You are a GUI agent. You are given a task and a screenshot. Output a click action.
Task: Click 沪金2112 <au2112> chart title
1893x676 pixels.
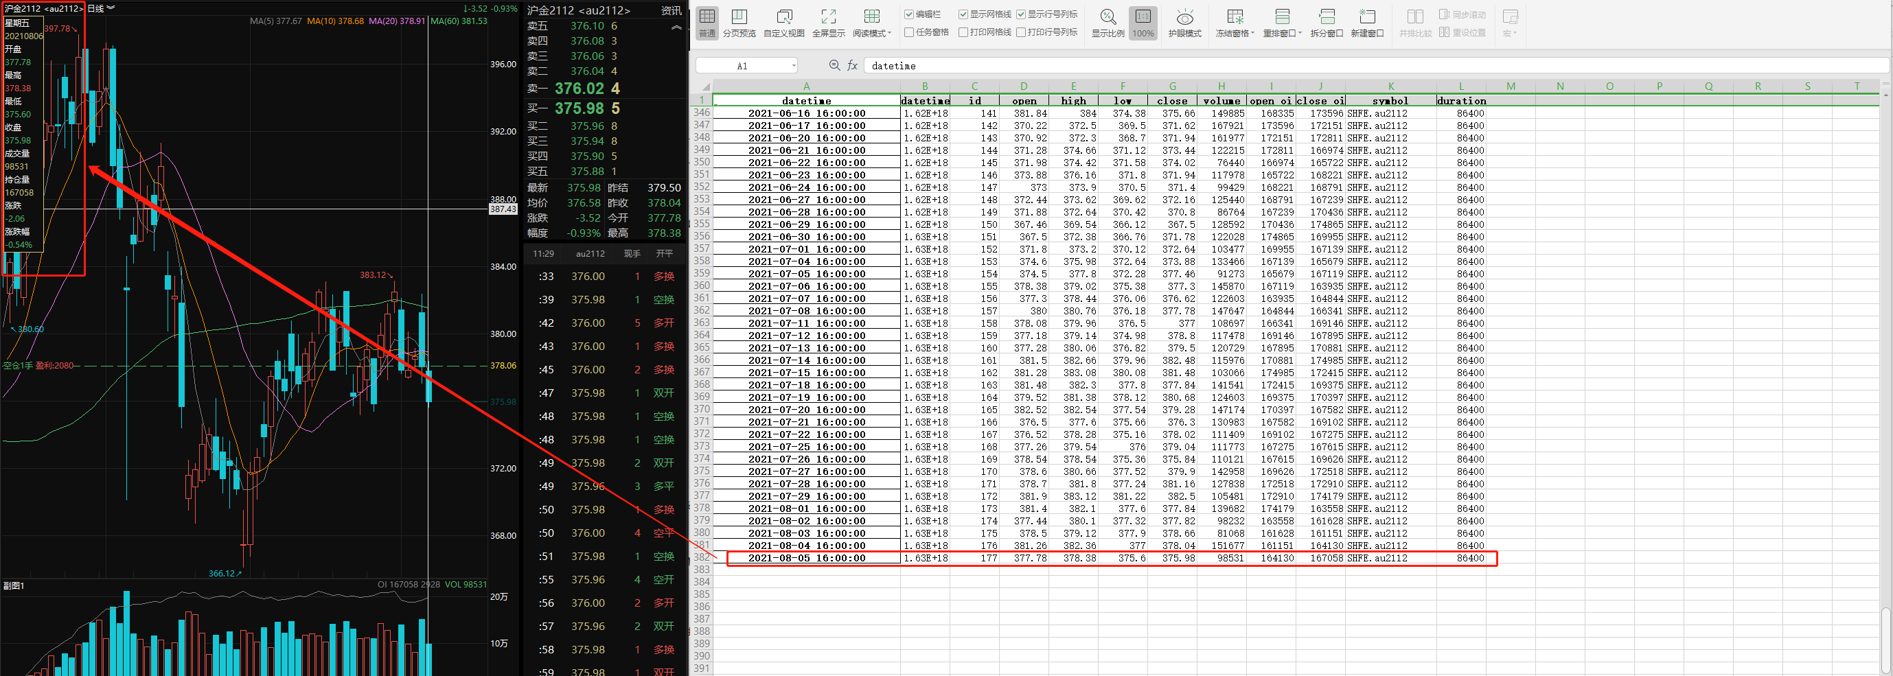point(43,8)
